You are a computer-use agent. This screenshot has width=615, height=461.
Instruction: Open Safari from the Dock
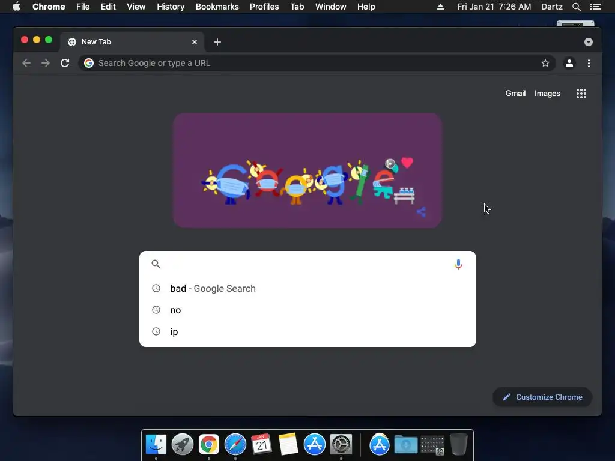click(235, 445)
